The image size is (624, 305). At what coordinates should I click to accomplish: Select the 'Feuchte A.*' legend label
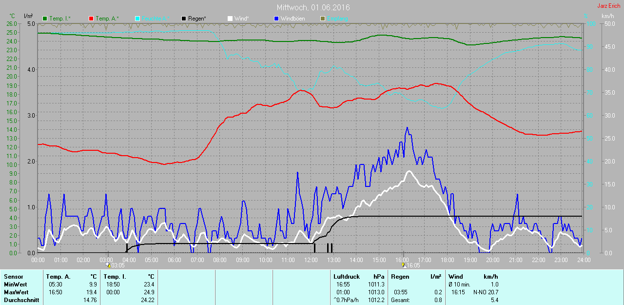tap(156, 19)
